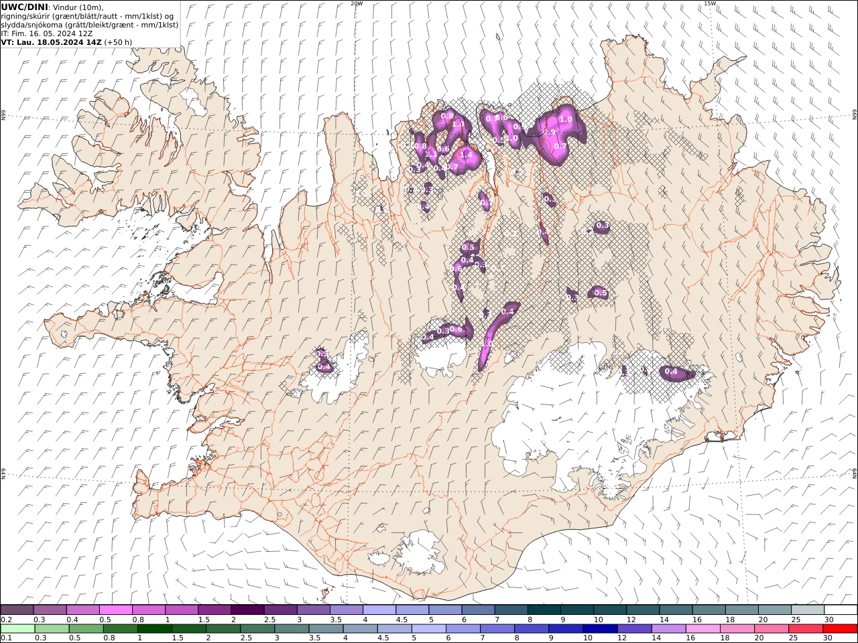Pick purple swatch between 0.3 and 0.4, top row

pos(50,610)
